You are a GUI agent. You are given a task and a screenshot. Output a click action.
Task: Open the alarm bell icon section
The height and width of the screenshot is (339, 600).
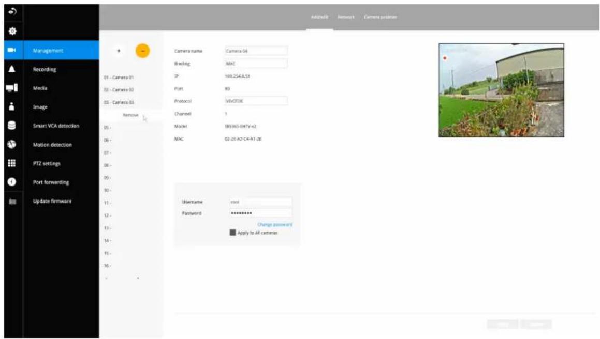point(12,69)
